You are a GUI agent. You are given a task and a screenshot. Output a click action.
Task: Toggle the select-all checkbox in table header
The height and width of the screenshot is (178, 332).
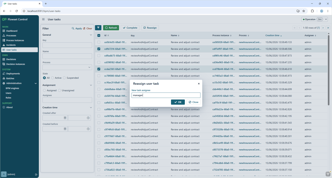pyautogui.click(x=99, y=36)
